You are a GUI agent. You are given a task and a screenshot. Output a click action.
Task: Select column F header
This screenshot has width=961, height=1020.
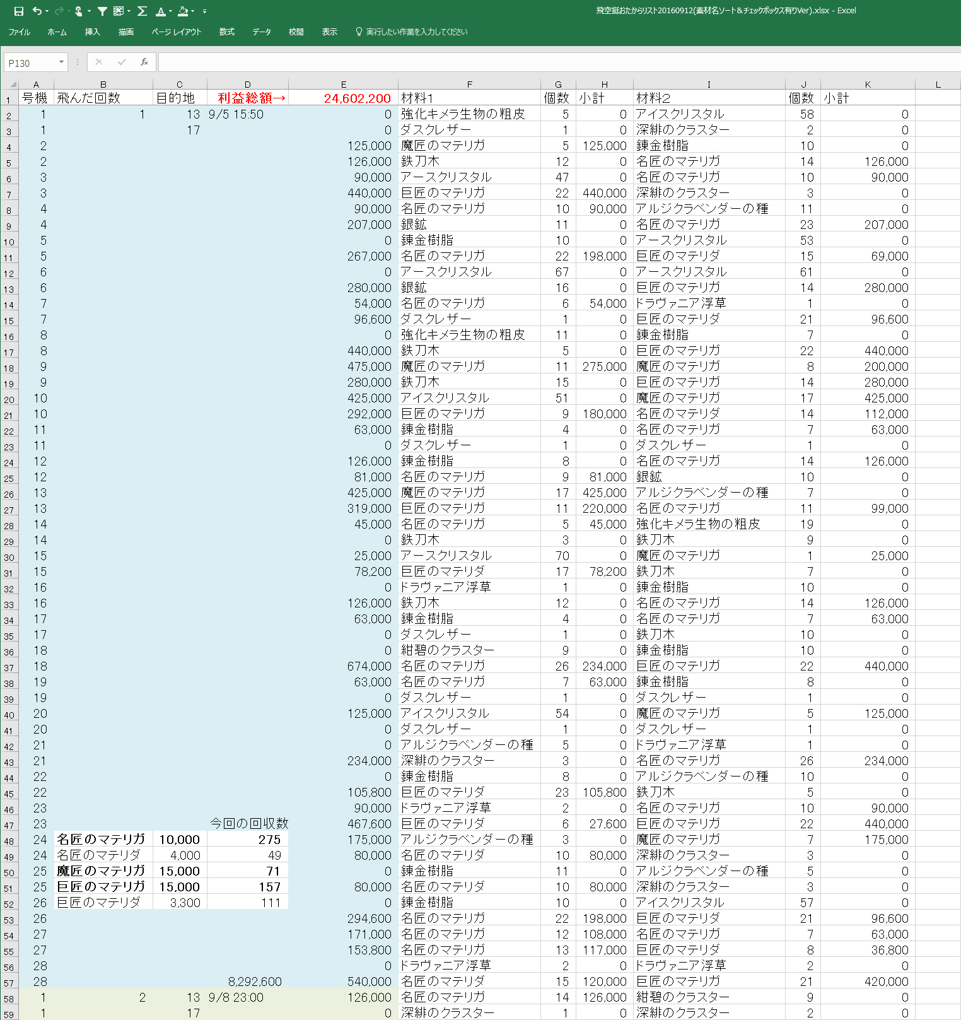469,85
